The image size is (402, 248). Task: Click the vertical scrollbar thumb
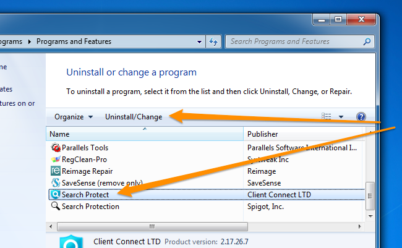[370, 195]
